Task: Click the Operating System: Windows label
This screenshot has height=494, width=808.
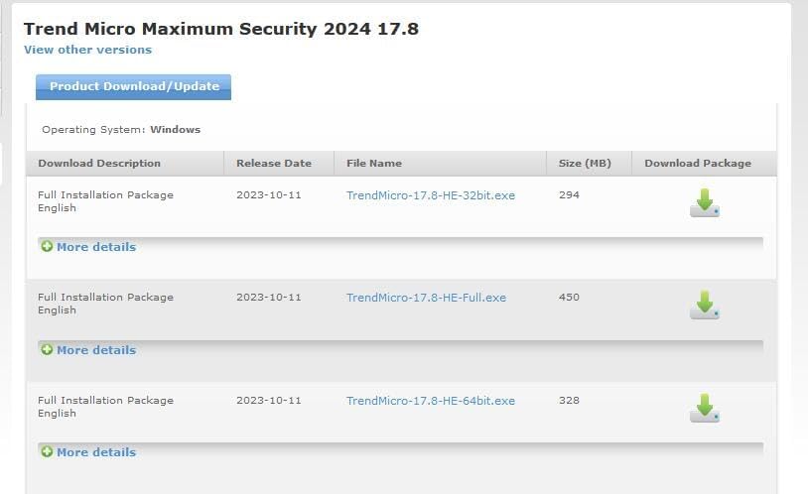Action: coord(121,129)
